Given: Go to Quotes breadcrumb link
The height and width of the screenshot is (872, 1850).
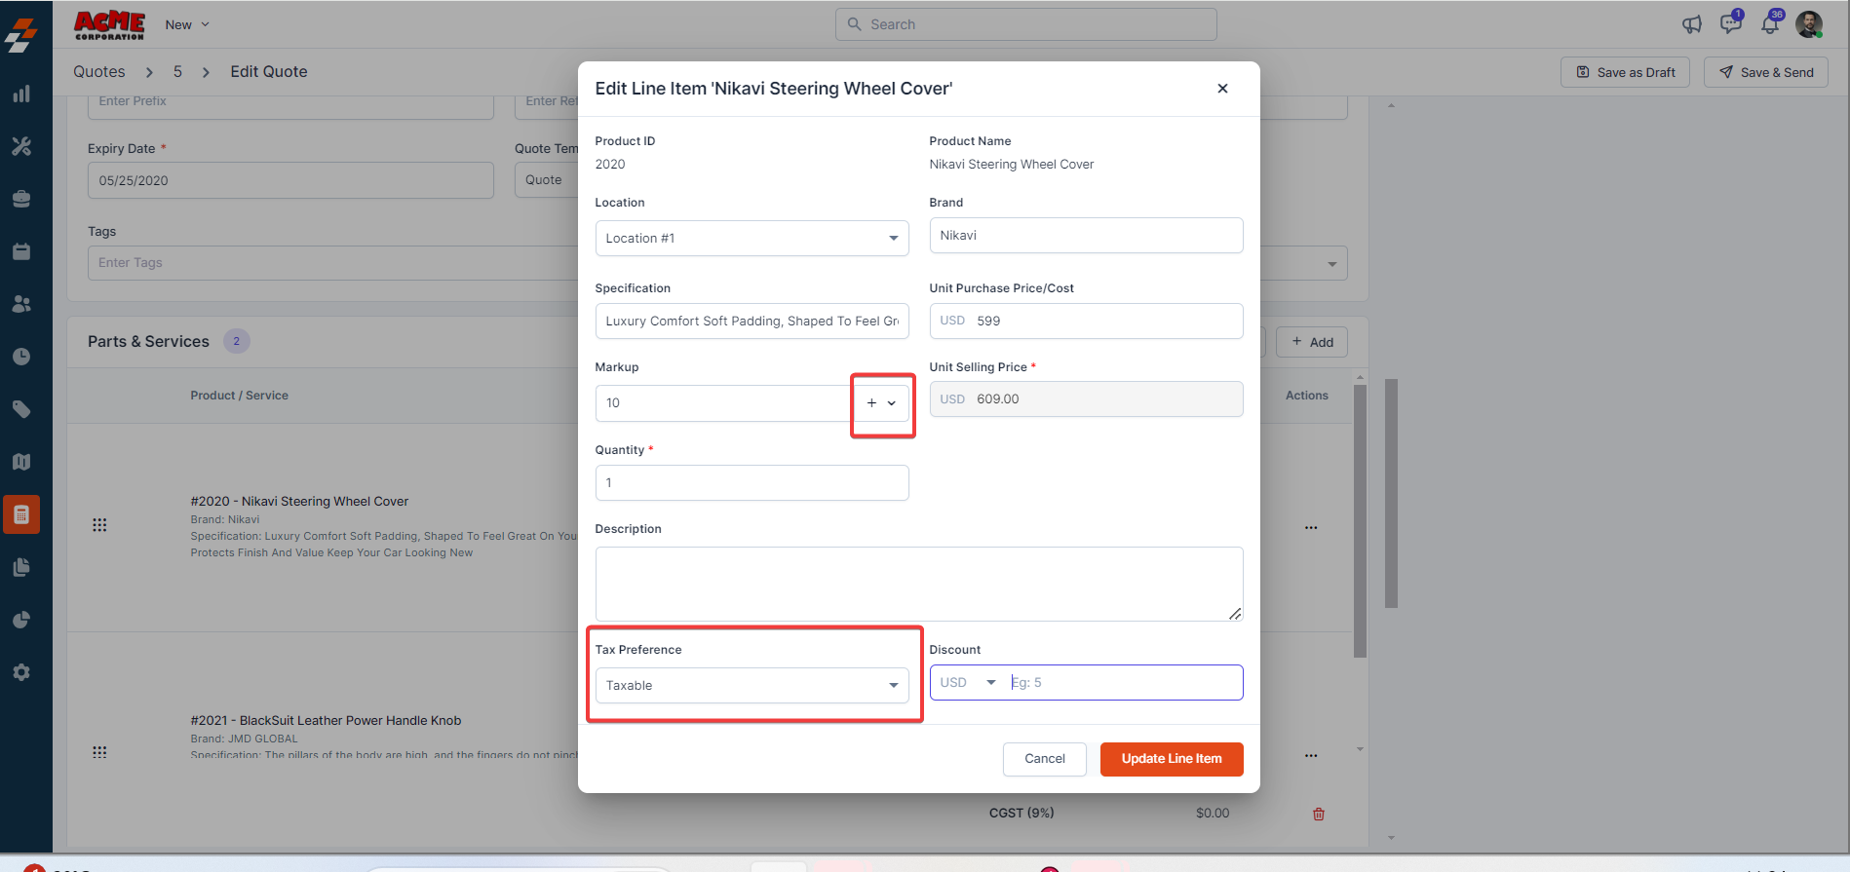Looking at the screenshot, I should tap(99, 72).
